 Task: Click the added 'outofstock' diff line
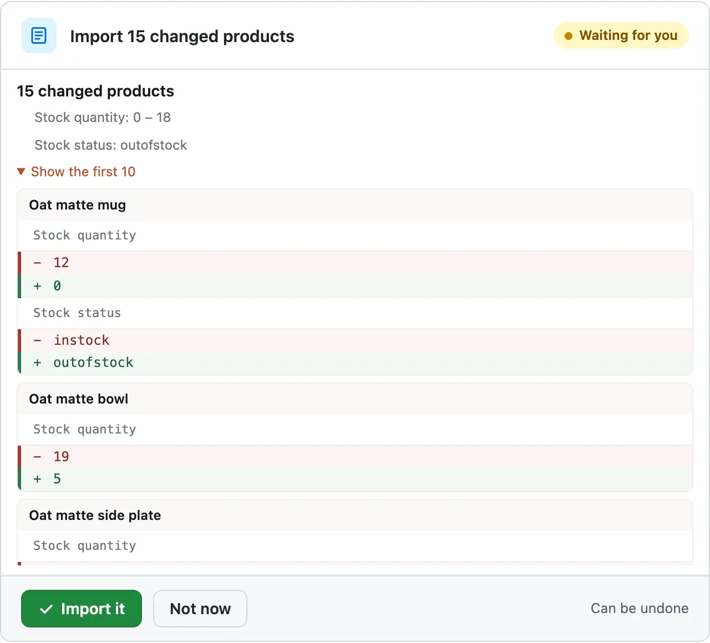click(x=355, y=363)
